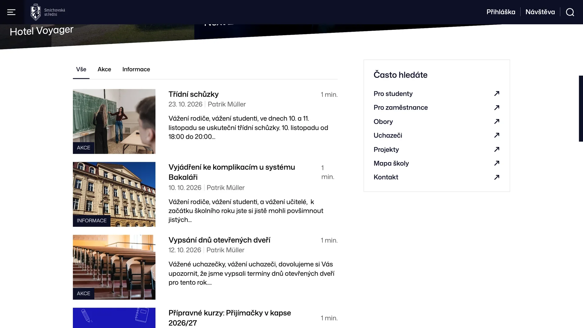
Task: Open the Obory link
Action: [x=383, y=121]
